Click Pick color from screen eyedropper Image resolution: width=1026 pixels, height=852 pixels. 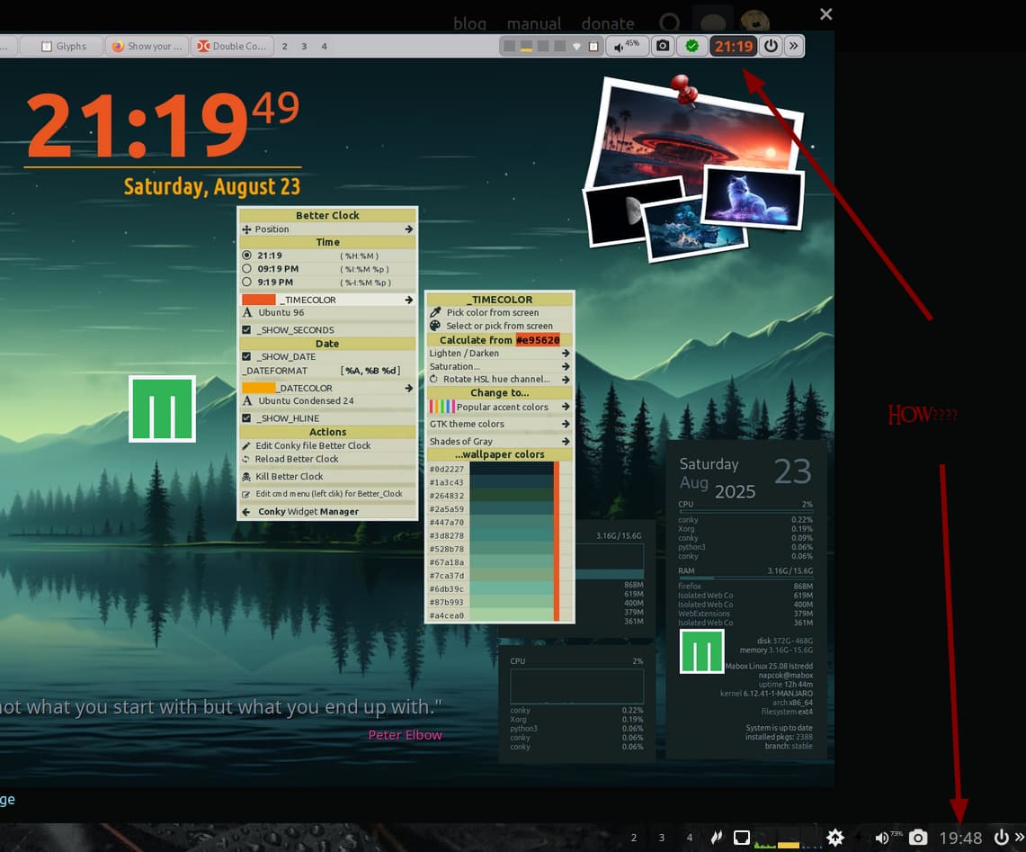coord(492,313)
